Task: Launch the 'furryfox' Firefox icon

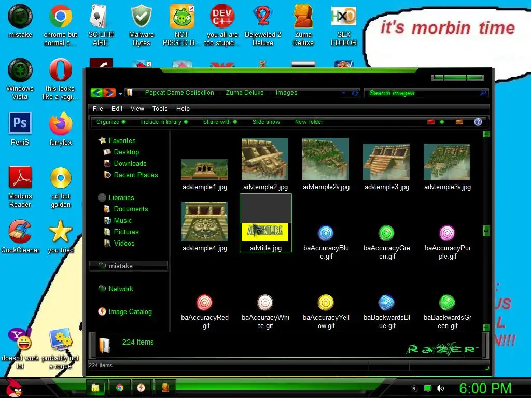Action: pyautogui.click(x=60, y=129)
